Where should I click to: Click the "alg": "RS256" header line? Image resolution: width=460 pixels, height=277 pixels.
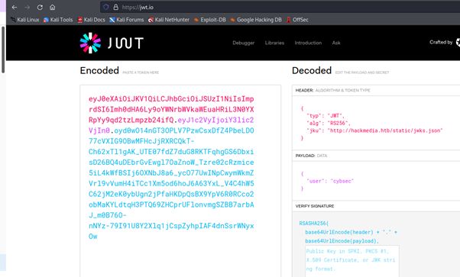pyautogui.click(x=329, y=123)
